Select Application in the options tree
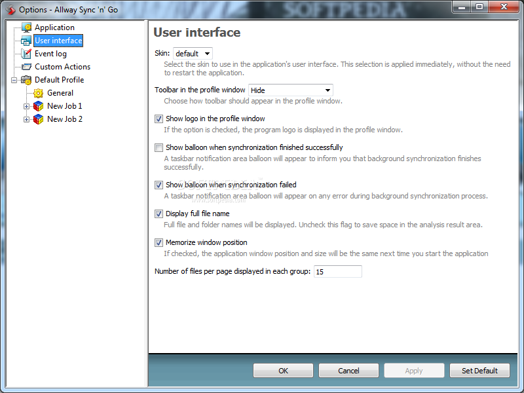524x393 pixels. tap(54, 28)
